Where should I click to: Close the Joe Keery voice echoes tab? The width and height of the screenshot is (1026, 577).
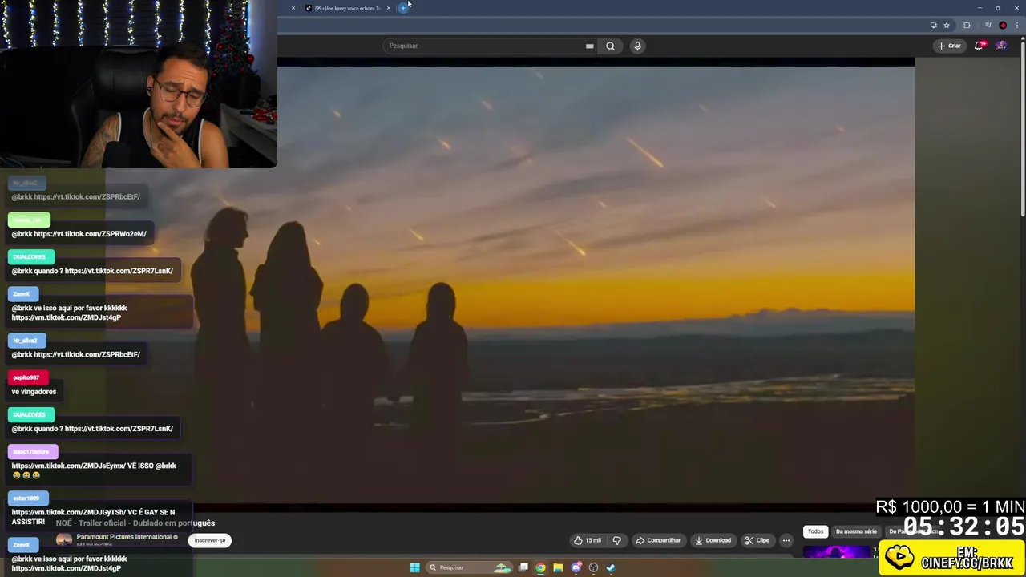point(389,8)
